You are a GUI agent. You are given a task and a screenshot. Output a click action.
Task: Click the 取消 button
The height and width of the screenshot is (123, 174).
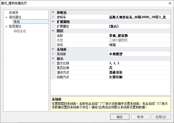[140, 117]
